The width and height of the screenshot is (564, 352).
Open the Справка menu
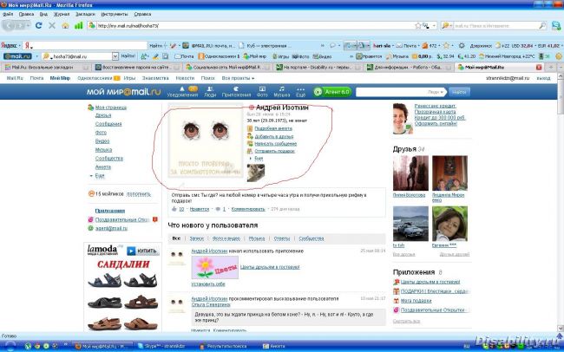[x=142, y=14]
